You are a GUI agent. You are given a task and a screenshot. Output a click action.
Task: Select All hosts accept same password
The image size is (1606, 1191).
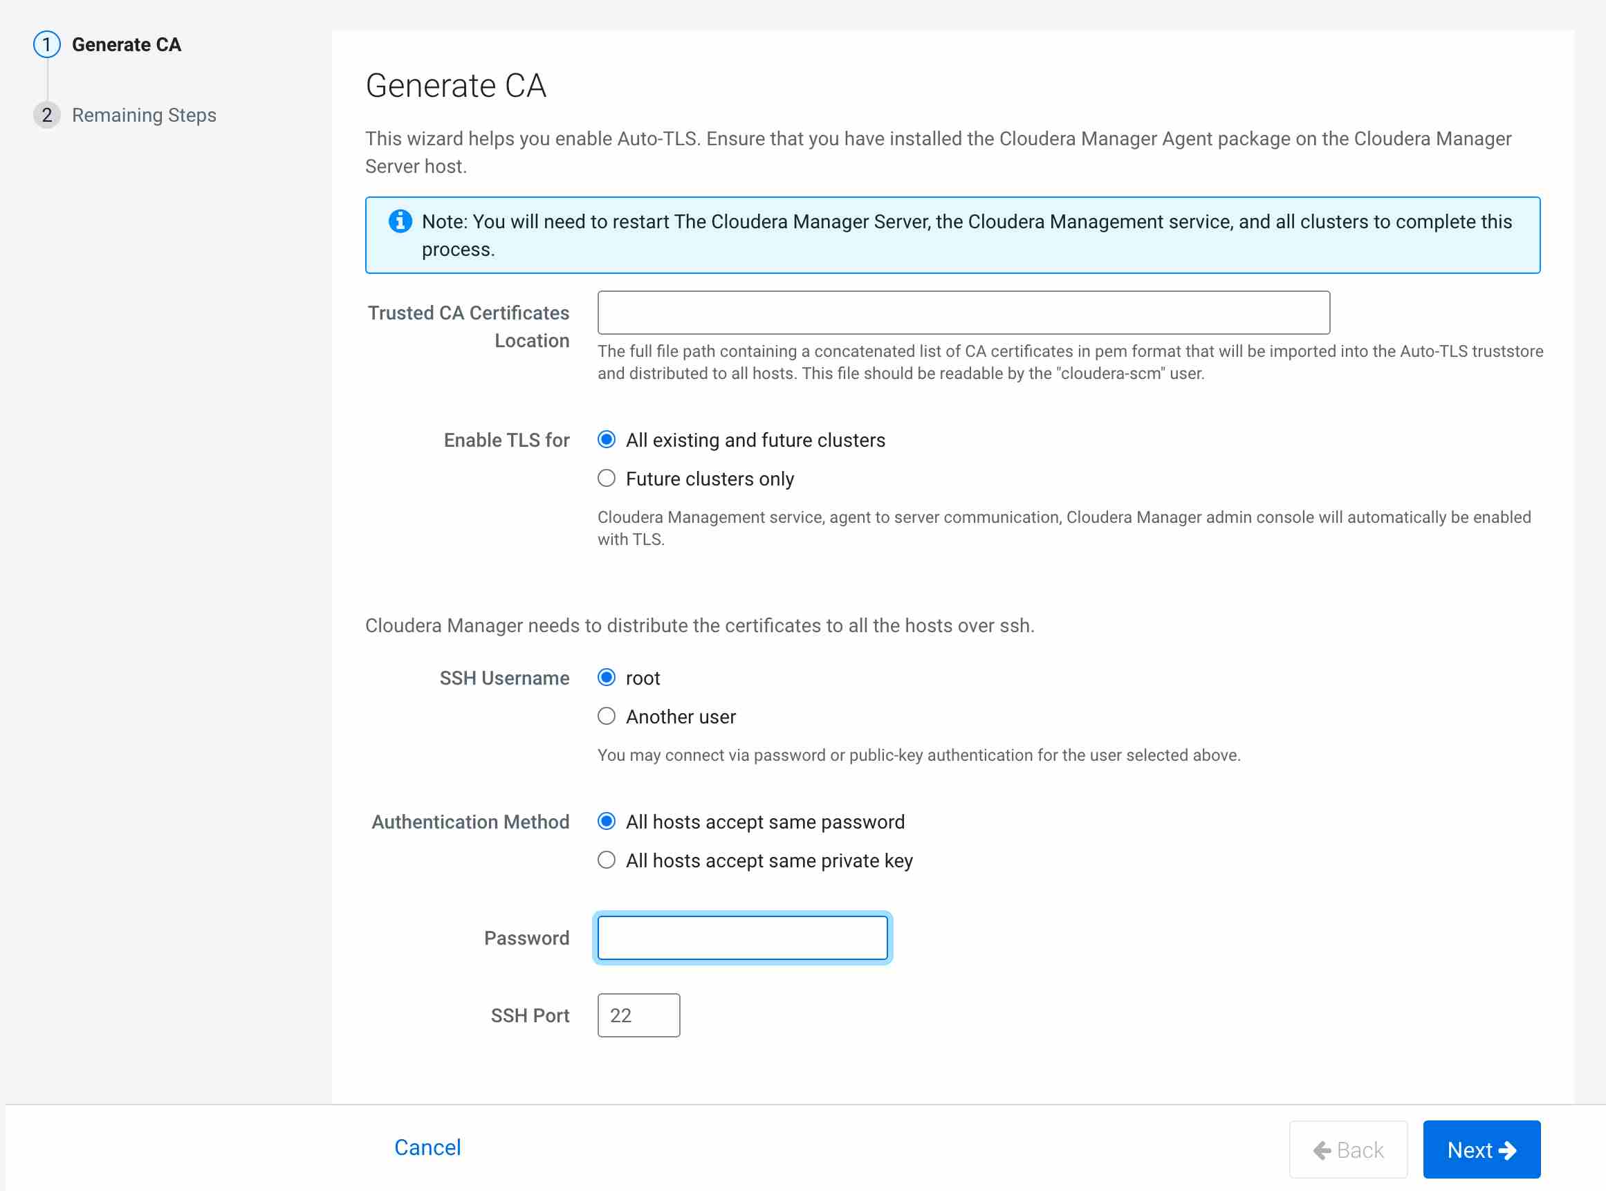pyautogui.click(x=606, y=822)
